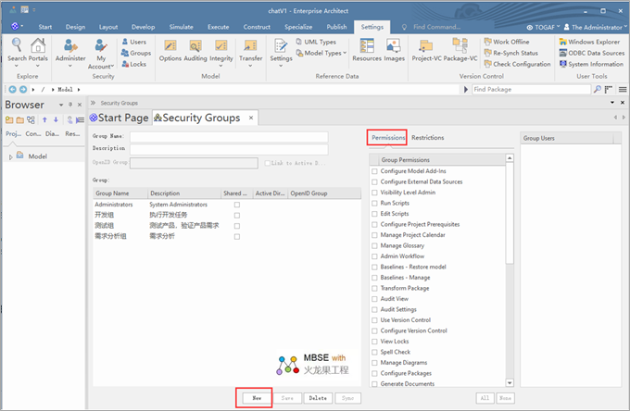Open the model Options icon
The width and height of the screenshot is (630, 411).
(170, 45)
